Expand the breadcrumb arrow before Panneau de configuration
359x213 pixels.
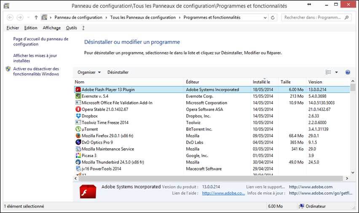coord(51,18)
